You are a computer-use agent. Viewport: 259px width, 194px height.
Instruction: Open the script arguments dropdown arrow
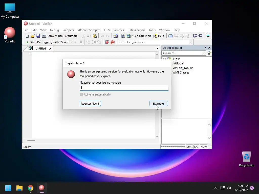click(191, 42)
